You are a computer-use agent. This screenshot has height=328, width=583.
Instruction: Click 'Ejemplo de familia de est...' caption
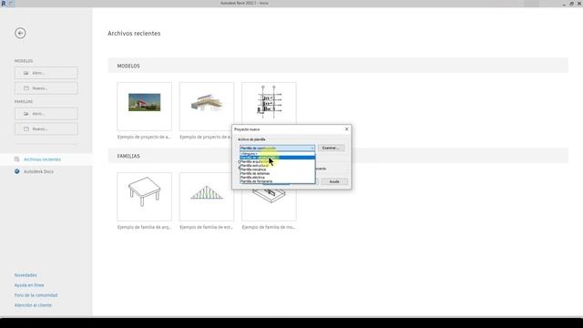click(207, 227)
